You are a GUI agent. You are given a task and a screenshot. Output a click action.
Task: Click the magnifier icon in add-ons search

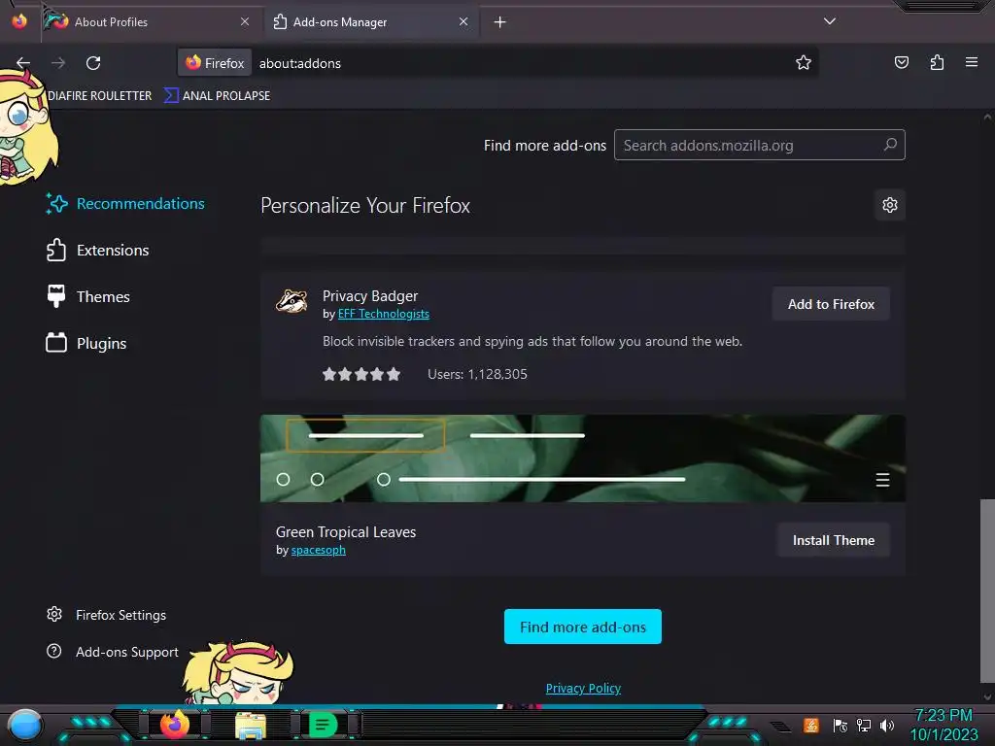[890, 145]
